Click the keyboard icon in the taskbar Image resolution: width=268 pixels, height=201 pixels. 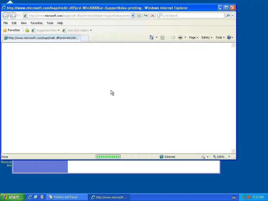pyautogui.click(x=234, y=197)
